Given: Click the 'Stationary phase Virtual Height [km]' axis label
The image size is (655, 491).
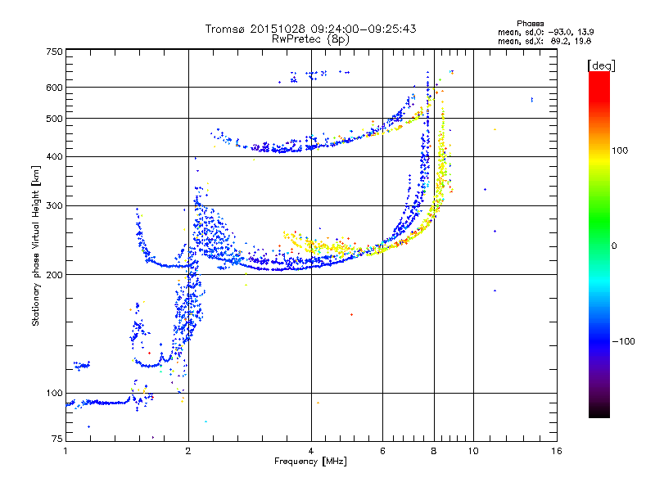Looking at the screenshot, I should coord(36,246).
